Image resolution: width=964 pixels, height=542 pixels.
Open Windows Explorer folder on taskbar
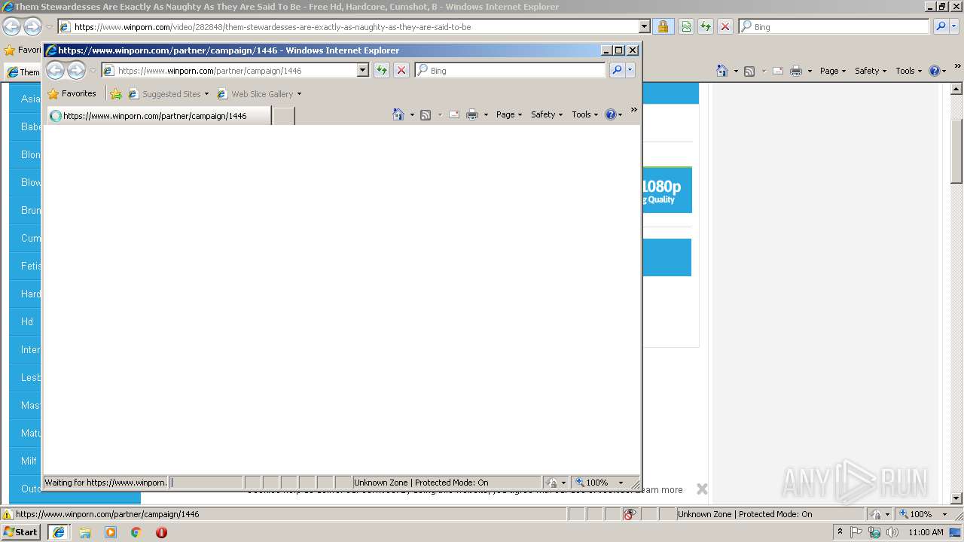[x=85, y=532]
